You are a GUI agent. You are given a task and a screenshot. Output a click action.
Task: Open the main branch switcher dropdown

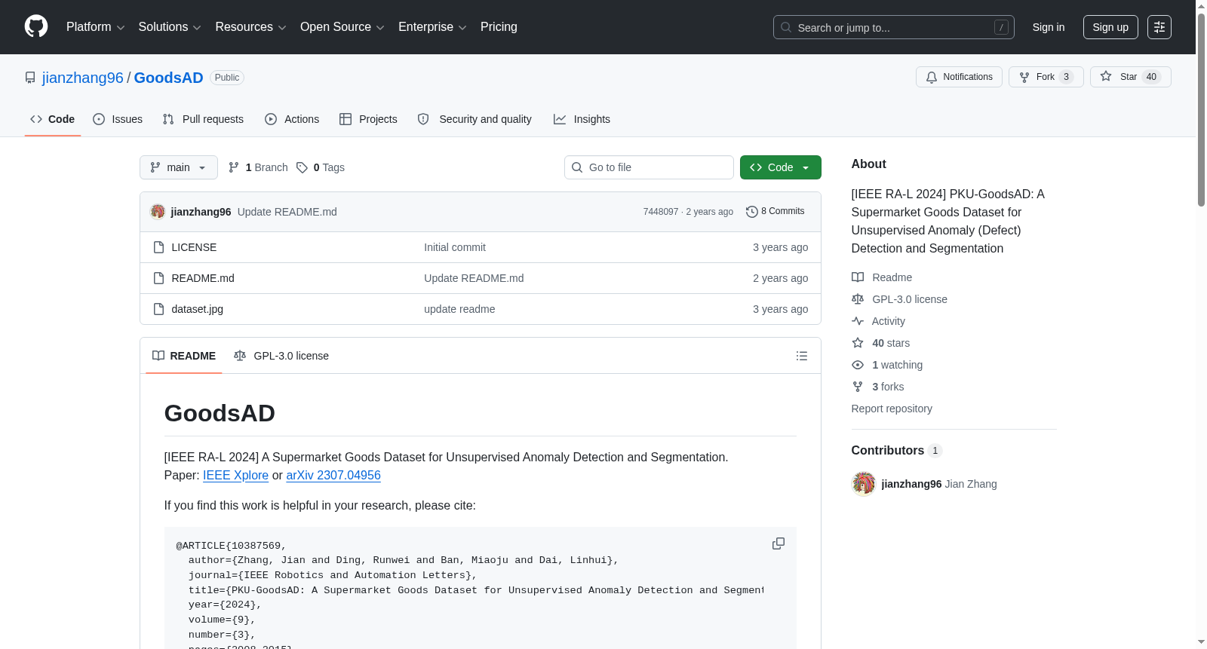click(179, 167)
